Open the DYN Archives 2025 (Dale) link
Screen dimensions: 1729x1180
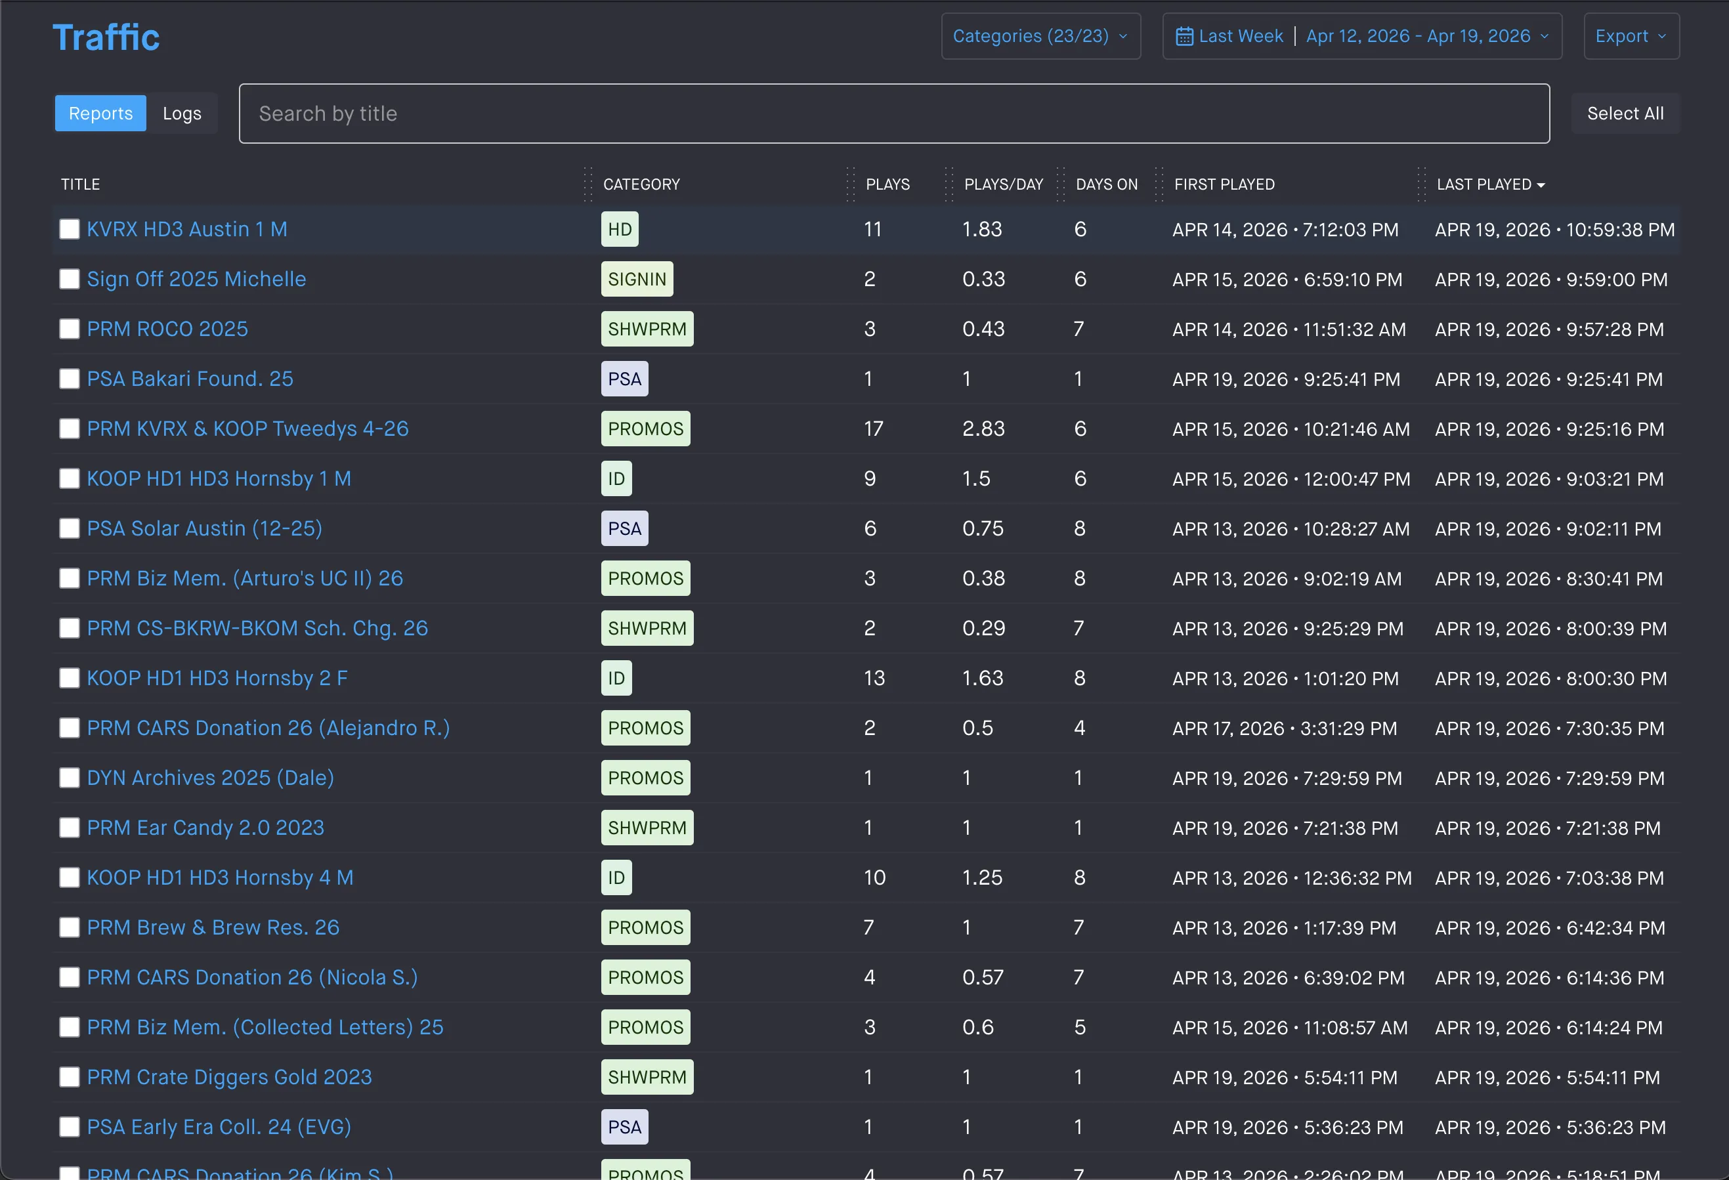(x=211, y=778)
